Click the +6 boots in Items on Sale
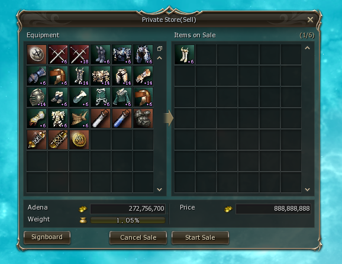The height and width of the screenshot is (264, 342). click(x=184, y=54)
